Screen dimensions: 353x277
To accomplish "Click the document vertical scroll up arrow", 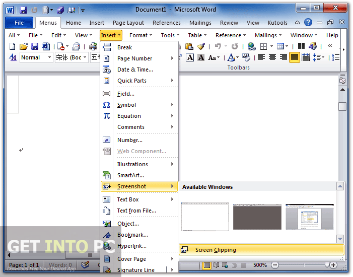I will pos(342,90).
